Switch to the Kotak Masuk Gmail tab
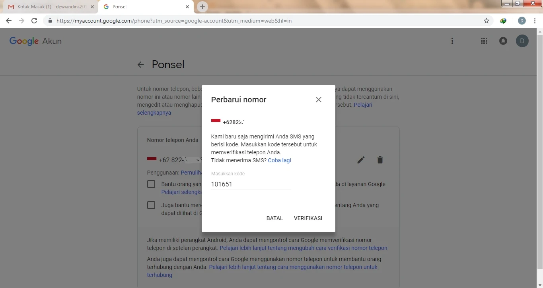This screenshot has width=543, height=288. (51, 7)
